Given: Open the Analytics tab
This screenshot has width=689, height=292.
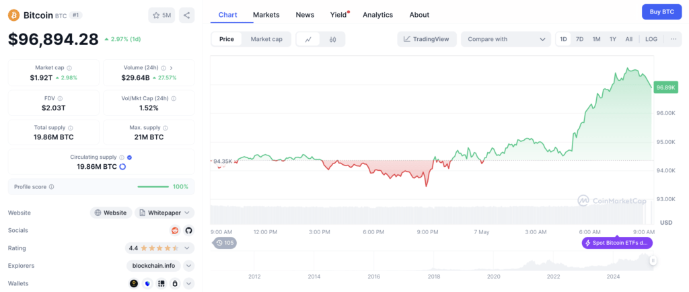Looking at the screenshot, I should coord(378,15).
